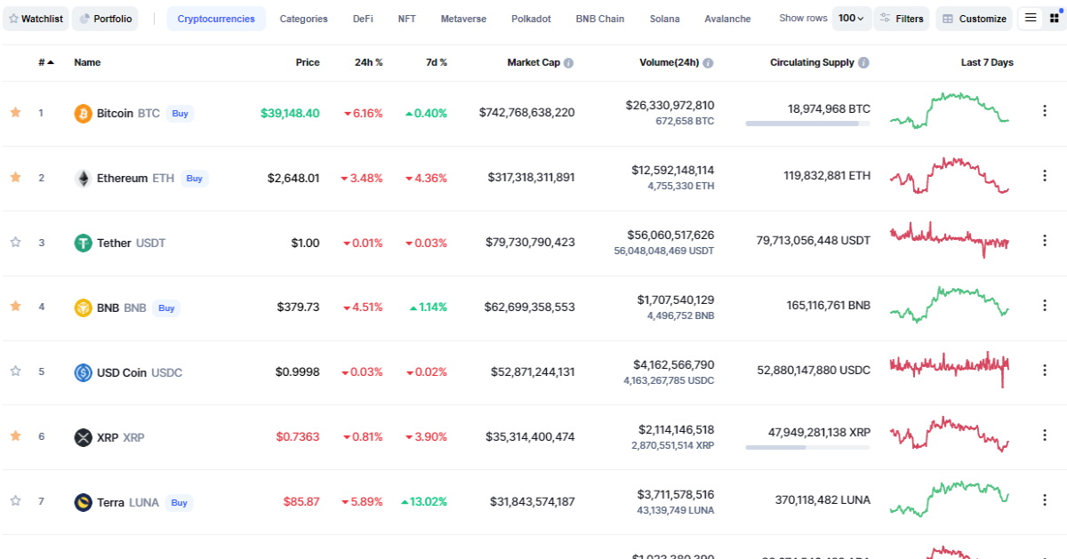Click Buy button next to Bitcoin

[x=180, y=114]
